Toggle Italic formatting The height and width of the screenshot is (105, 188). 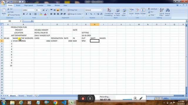27,14
